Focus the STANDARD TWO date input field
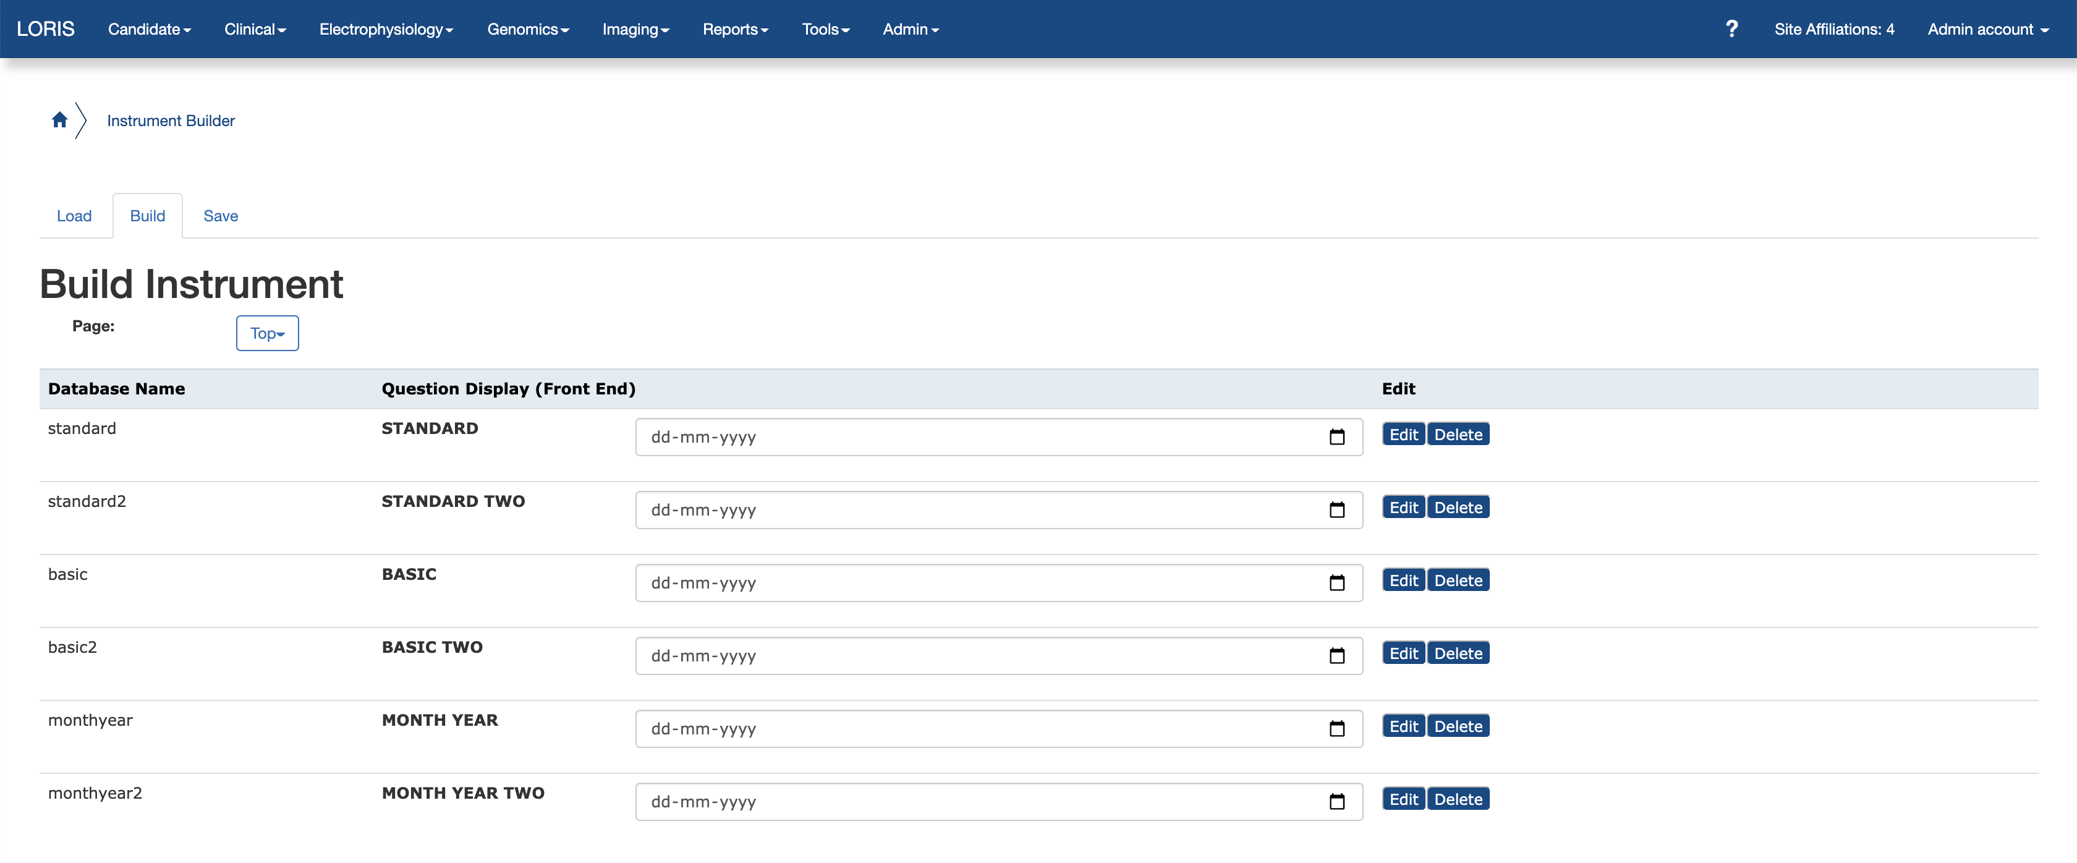Image resolution: width=2077 pixels, height=863 pixels. click(x=999, y=510)
